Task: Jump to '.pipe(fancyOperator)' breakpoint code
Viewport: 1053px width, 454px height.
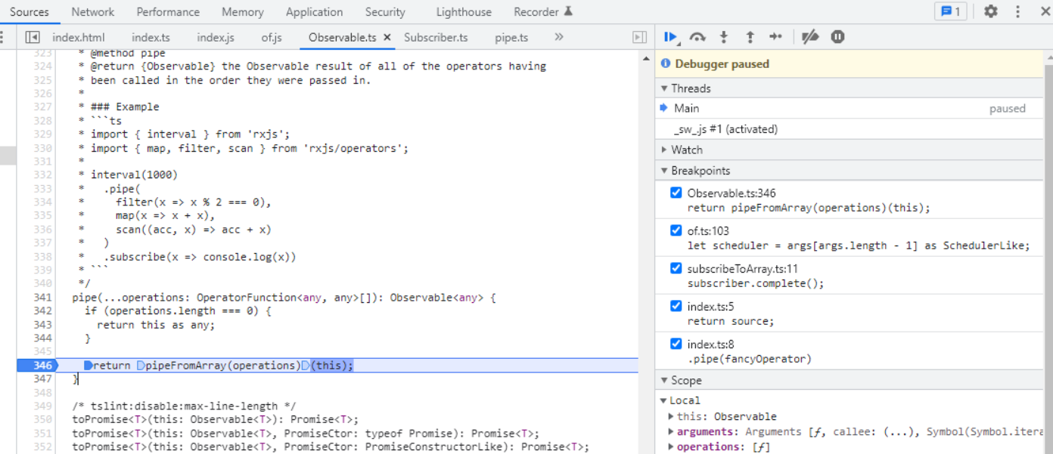Action: (x=749, y=360)
